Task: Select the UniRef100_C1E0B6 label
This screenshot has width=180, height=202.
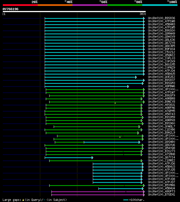Action: [x=161, y=129]
